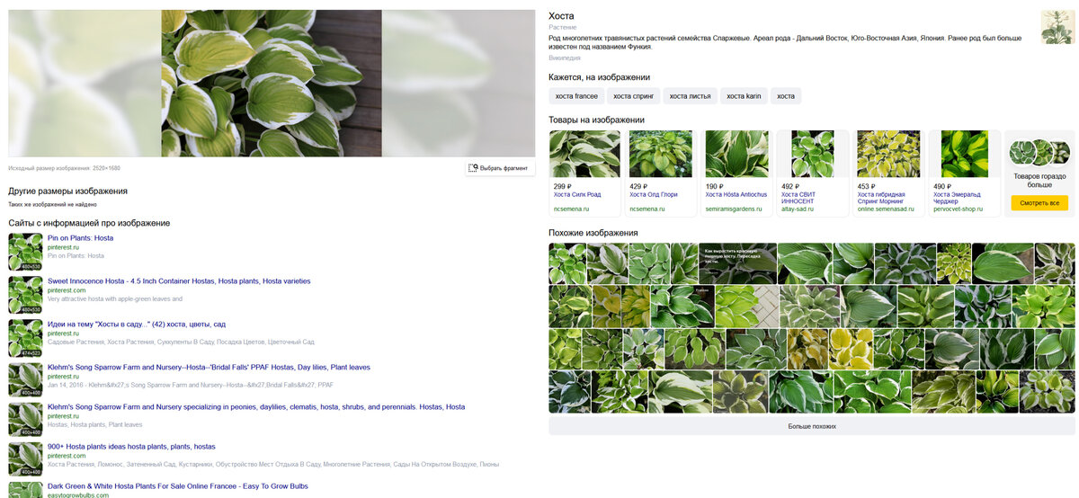
Task: Open the ncsemena.ru link under Силк Роад
Action: [x=572, y=209]
